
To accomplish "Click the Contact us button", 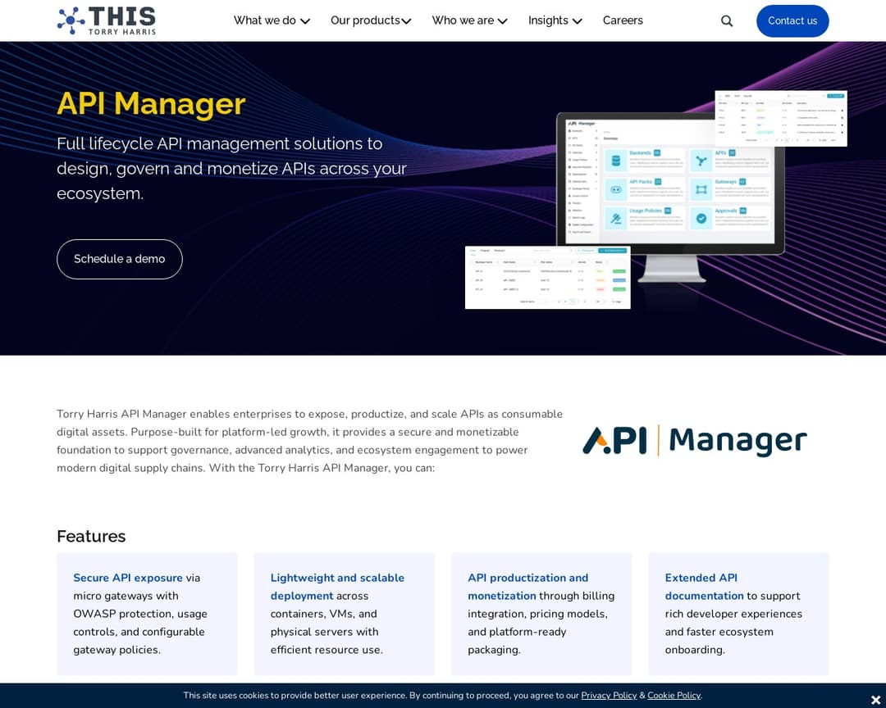I will tap(792, 20).
